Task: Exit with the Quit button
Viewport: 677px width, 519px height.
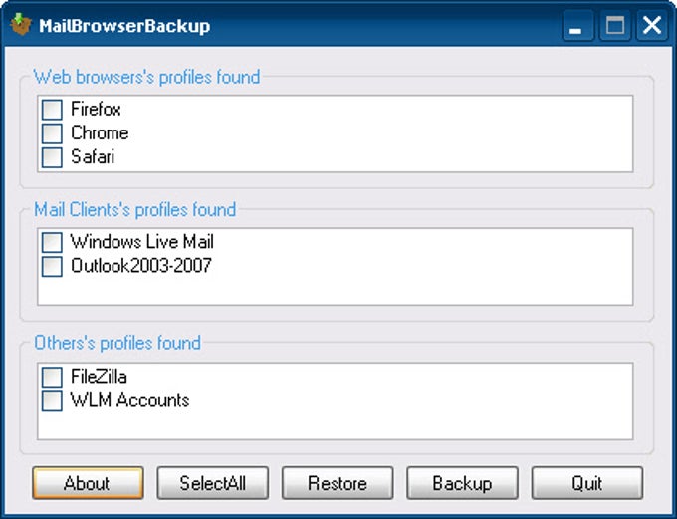Action: pyautogui.click(x=586, y=483)
